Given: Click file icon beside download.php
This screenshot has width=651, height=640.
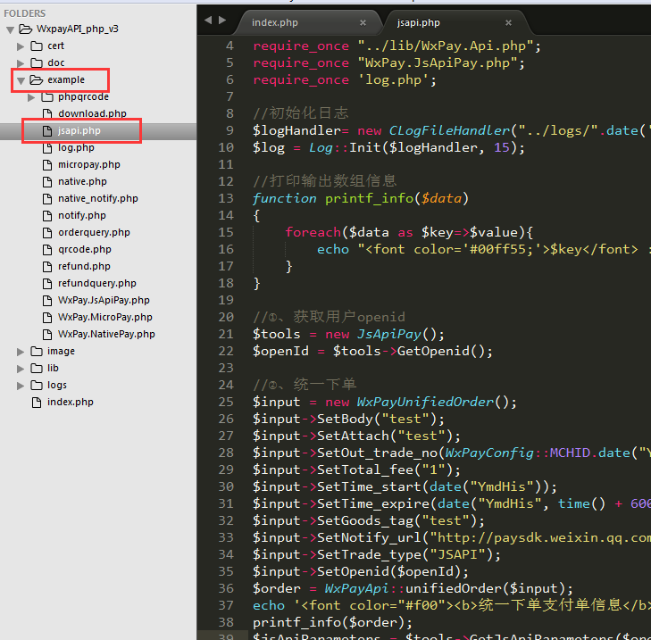Looking at the screenshot, I should [x=47, y=113].
